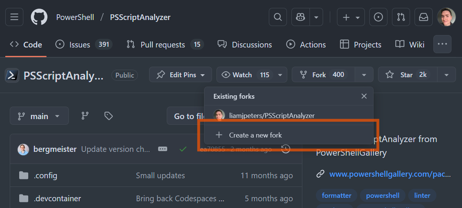
Task: Open pull requests shortcut in header
Action: pyautogui.click(x=401, y=17)
